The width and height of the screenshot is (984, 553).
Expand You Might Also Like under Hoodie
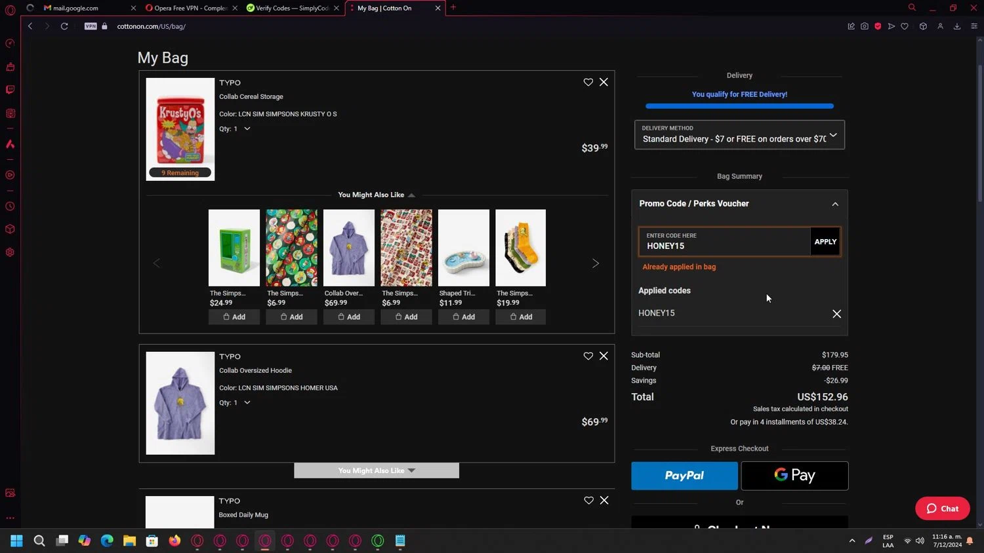point(377,470)
